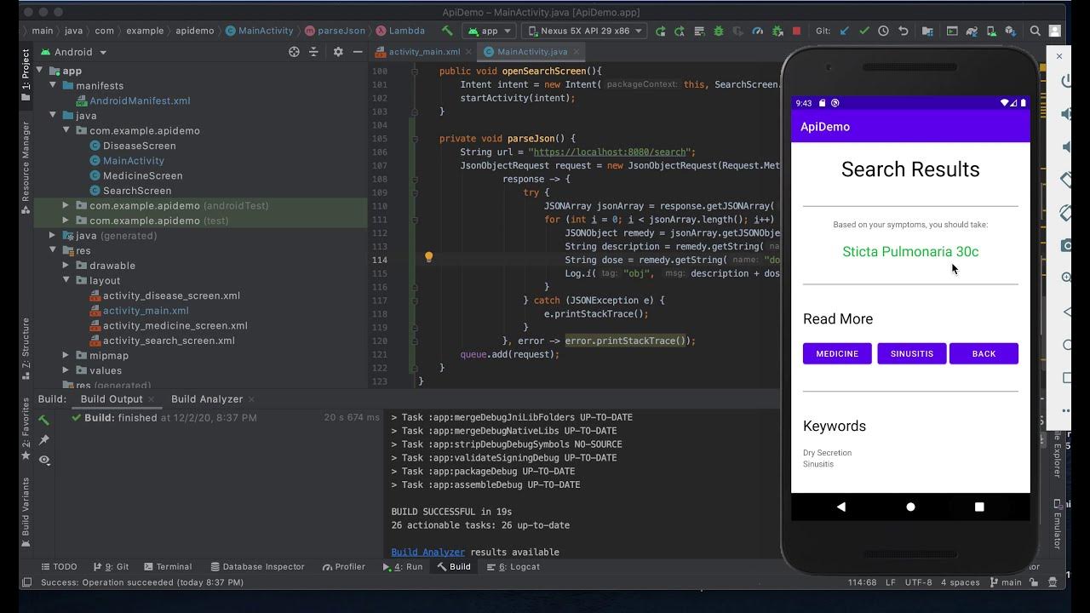Click the main Git branch in status bar

coord(1005,582)
